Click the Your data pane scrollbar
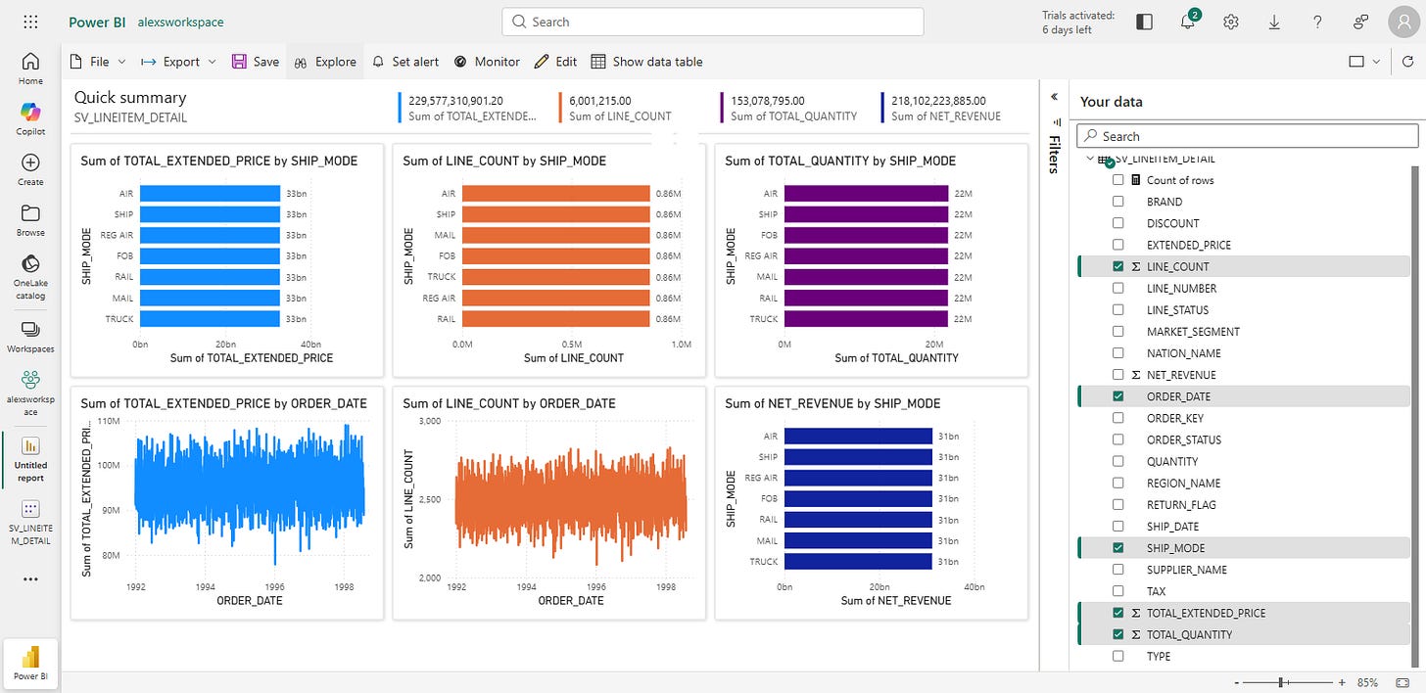 point(1417,416)
